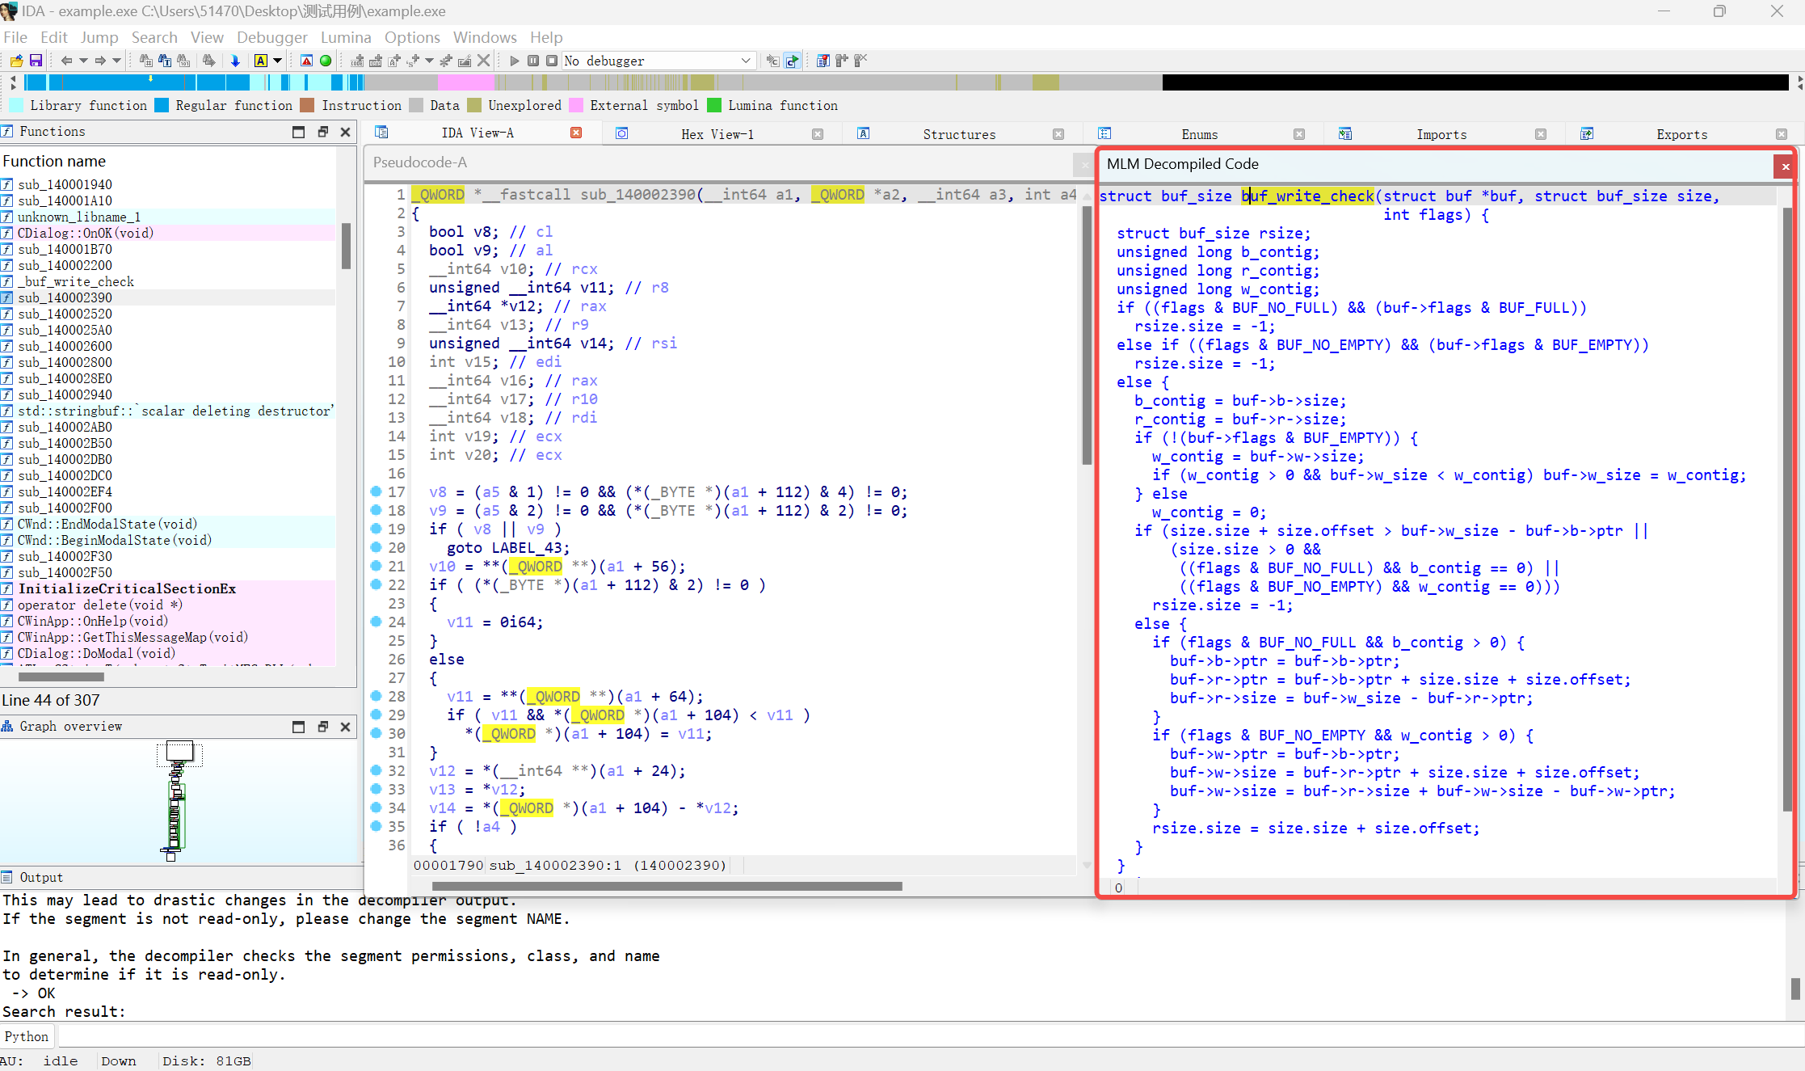
Task: Click the green circle status icon
Action: coord(326,61)
